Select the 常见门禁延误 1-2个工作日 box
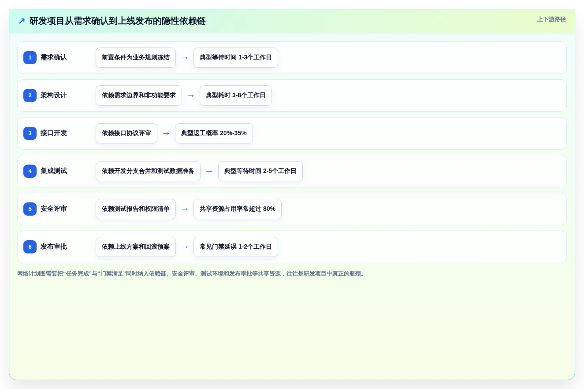Image resolution: width=584 pixels, height=389 pixels. (x=236, y=247)
